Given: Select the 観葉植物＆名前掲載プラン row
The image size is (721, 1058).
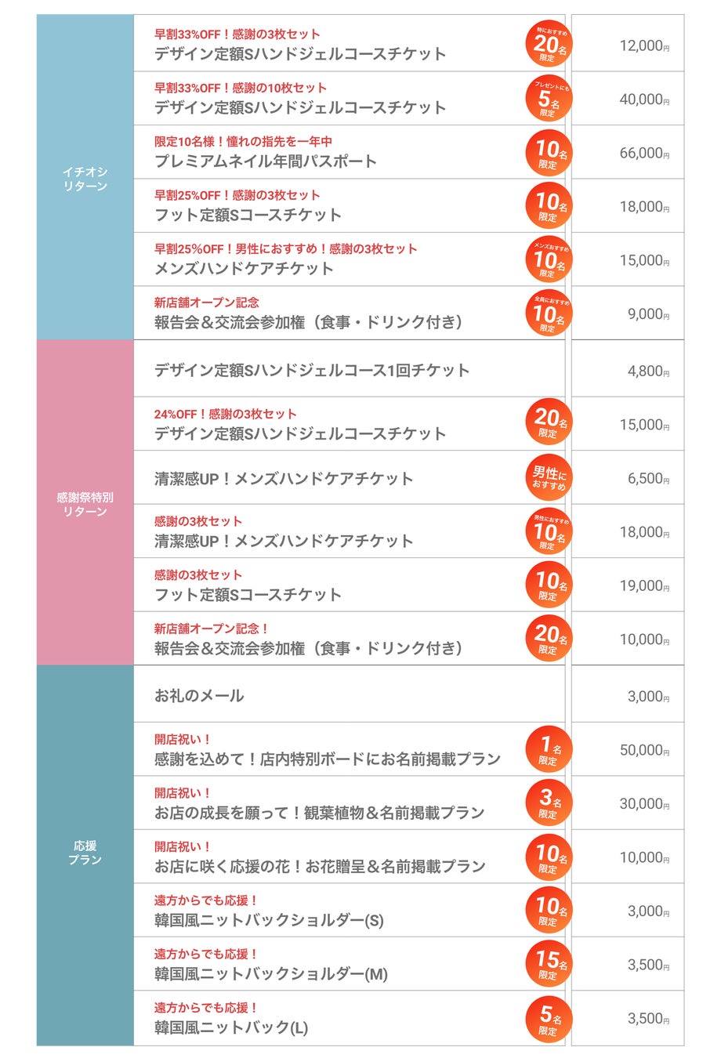Looking at the screenshot, I should point(320,813).
